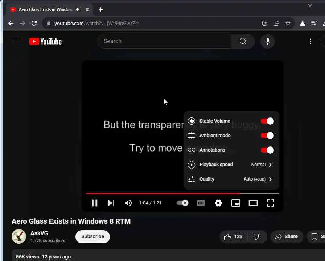Start voice search with microphone

click(268, 41)
